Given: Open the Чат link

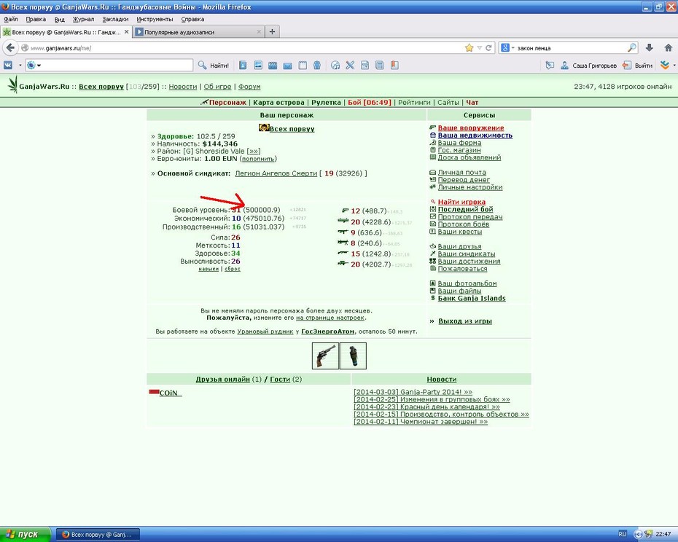Looking at the screenshot, I should point(472,103).
